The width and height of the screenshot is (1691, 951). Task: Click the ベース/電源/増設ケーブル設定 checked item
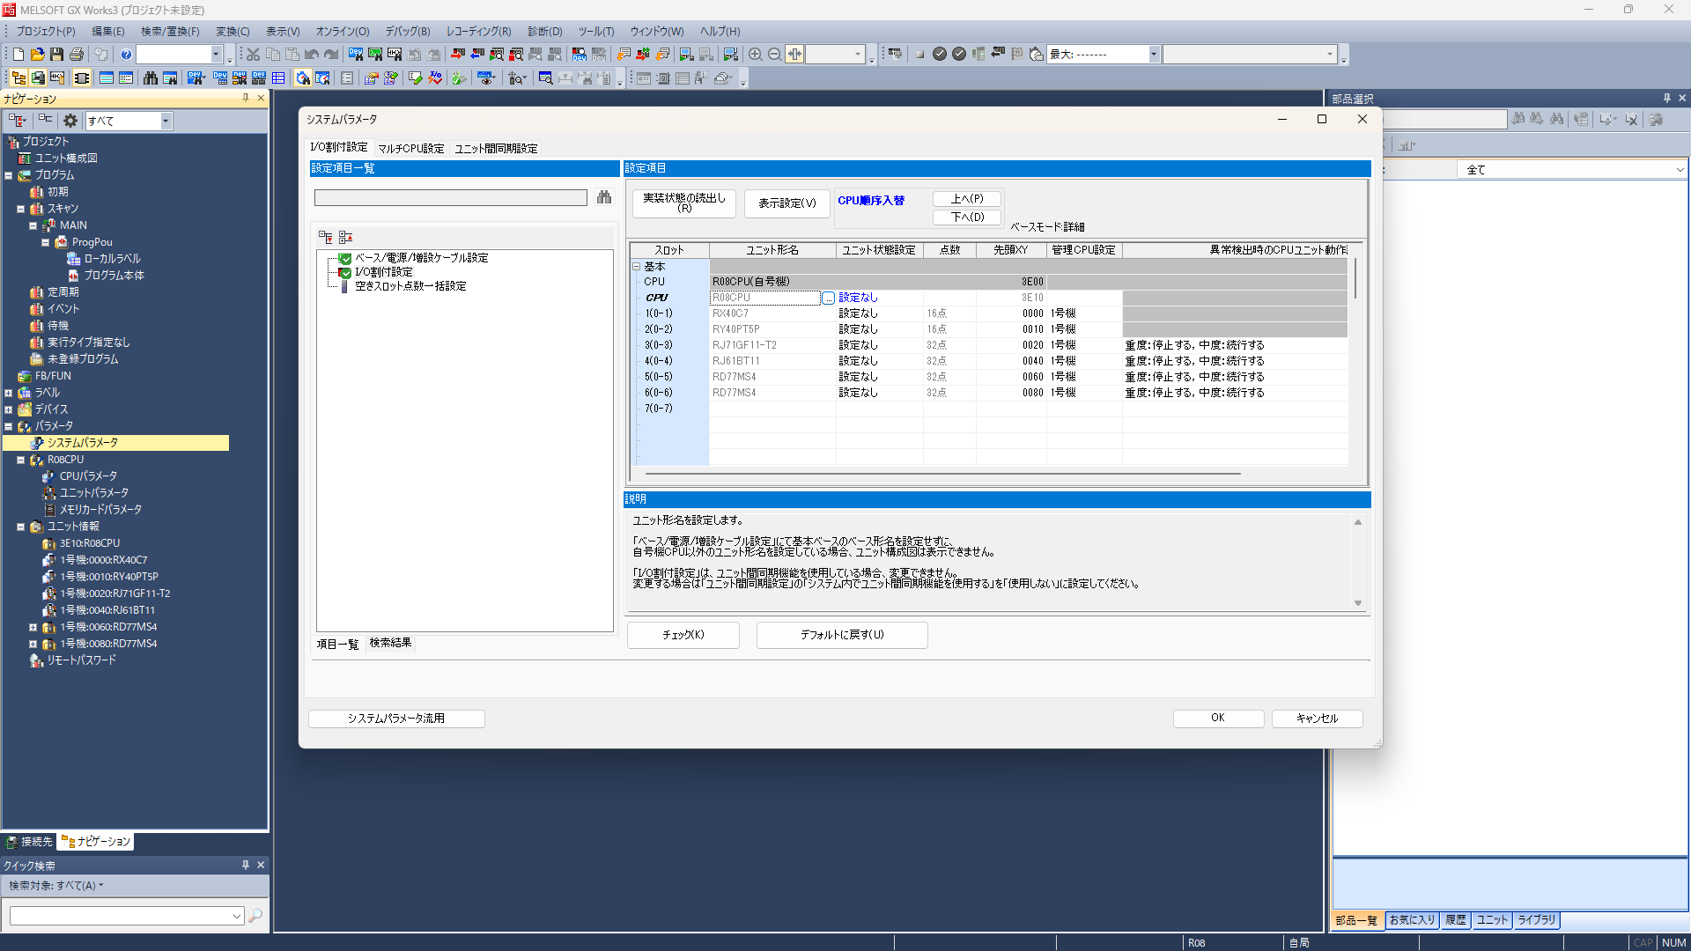(421, 258)
